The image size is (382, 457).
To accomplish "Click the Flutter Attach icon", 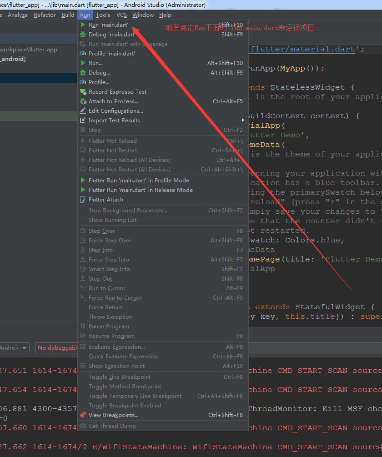I will point(83,200).
